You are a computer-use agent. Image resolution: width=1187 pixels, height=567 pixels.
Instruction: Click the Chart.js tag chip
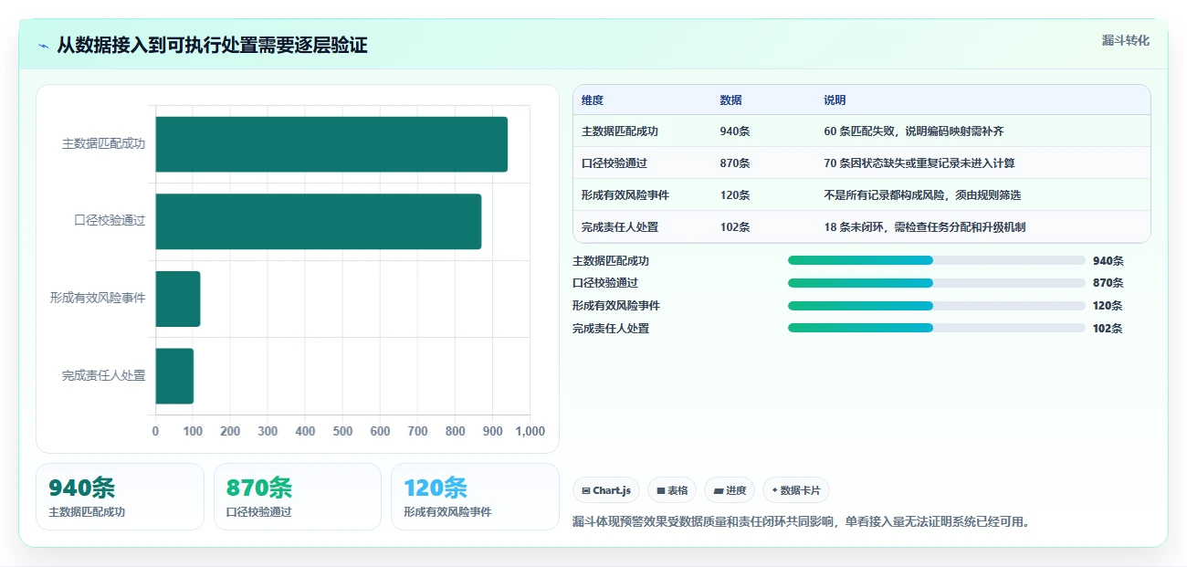[606, 490]
